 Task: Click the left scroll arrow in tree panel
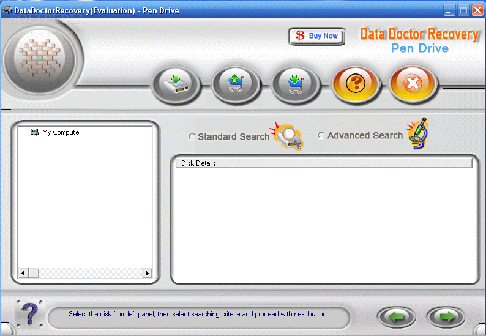click(x=23, y=273)
